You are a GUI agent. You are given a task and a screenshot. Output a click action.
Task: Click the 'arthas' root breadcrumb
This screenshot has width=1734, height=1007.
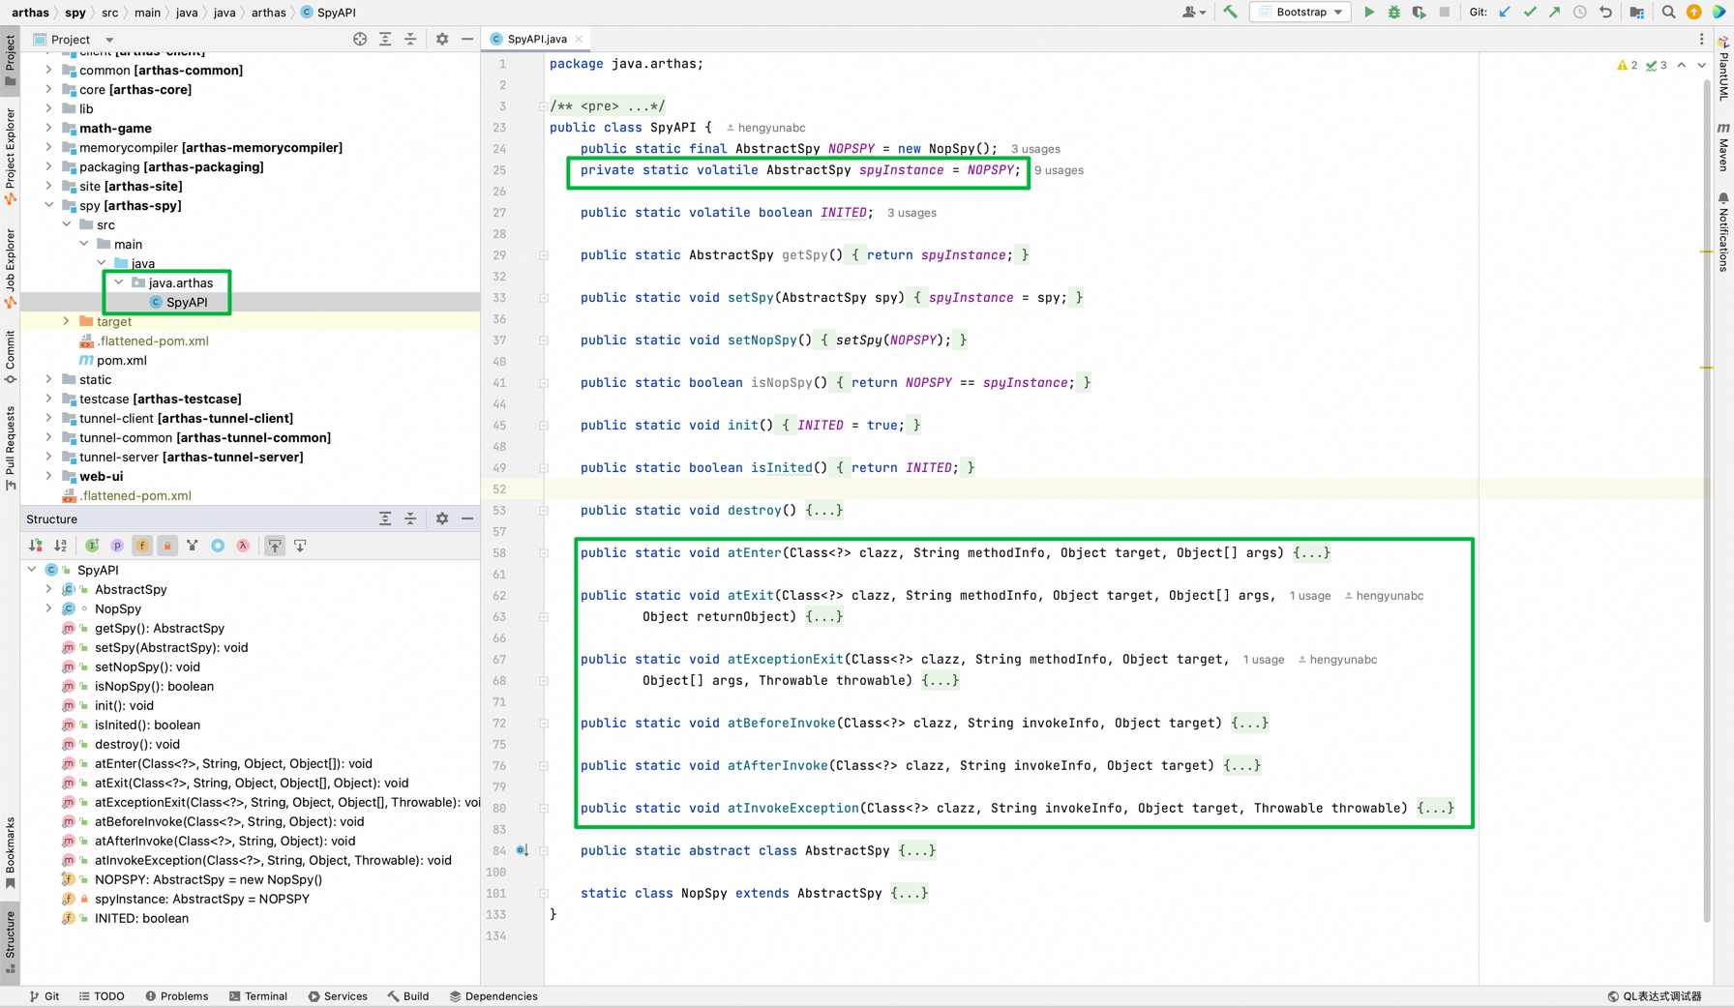click(30, 13)
